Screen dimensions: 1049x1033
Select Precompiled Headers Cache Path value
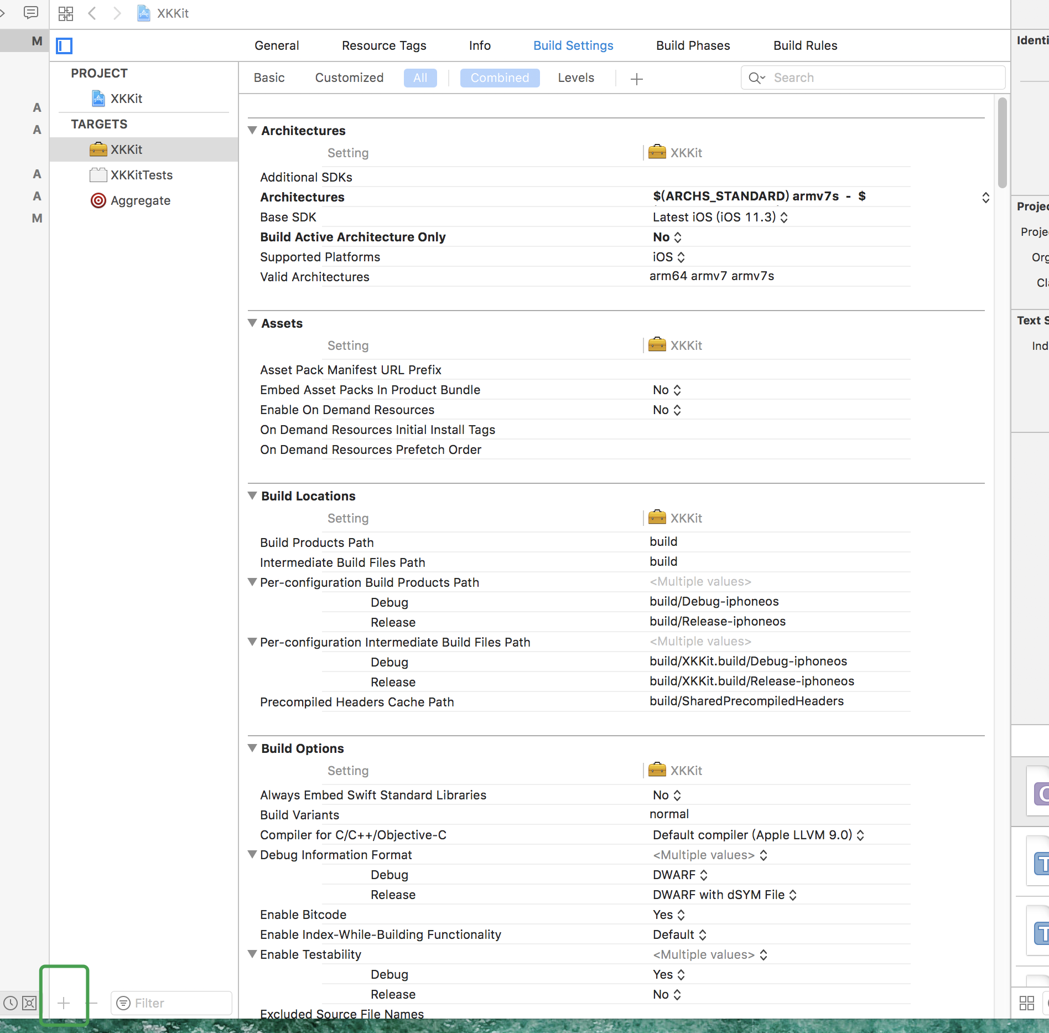coord(746,701)
